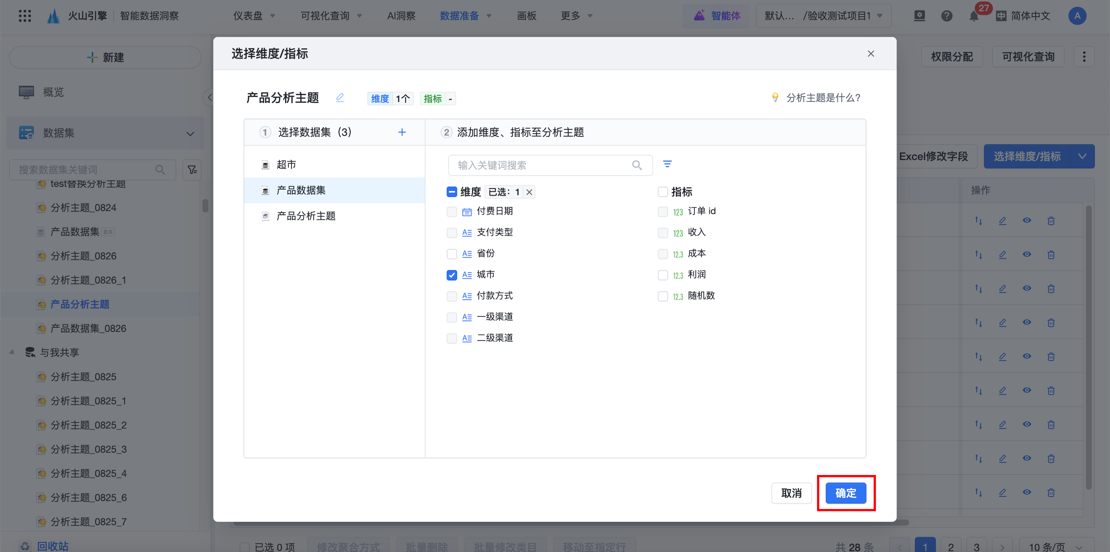
Task: Uncheck the 城市 dimension checkbox
Action: click(452, 275)
